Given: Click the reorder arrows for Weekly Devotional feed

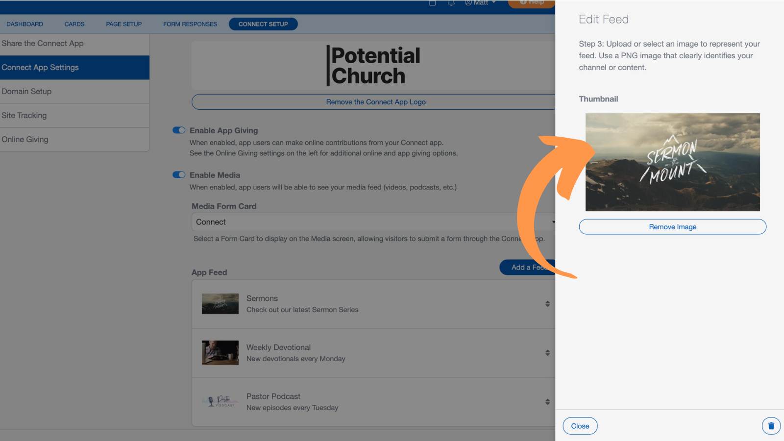Looking at the screenshot, I should 547,353.
